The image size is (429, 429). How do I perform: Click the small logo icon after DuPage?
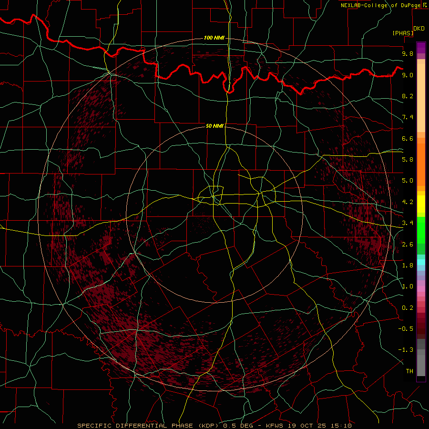(x=424, y=5)
